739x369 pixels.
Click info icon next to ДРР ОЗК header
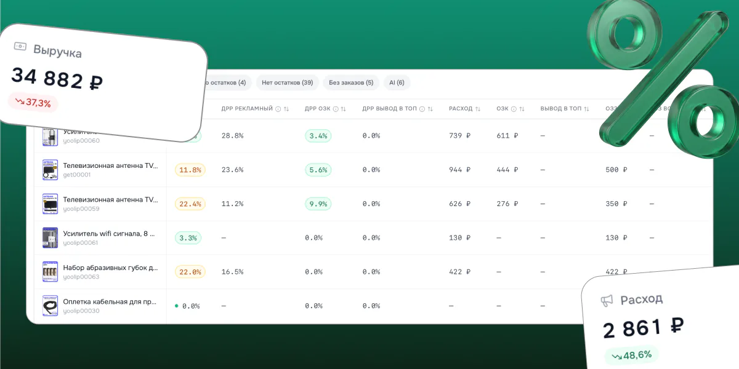coord(336,109)
